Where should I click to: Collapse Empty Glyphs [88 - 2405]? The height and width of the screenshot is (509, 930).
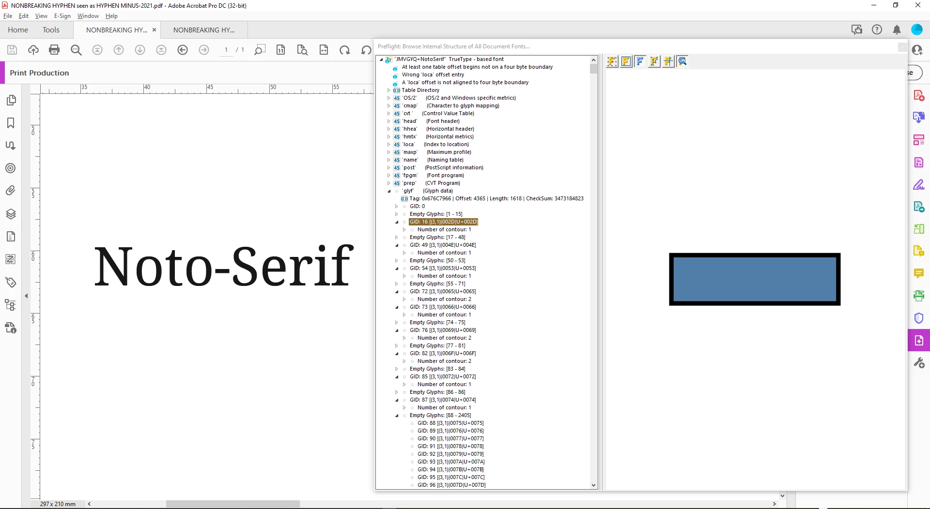[x=397, y=416]
